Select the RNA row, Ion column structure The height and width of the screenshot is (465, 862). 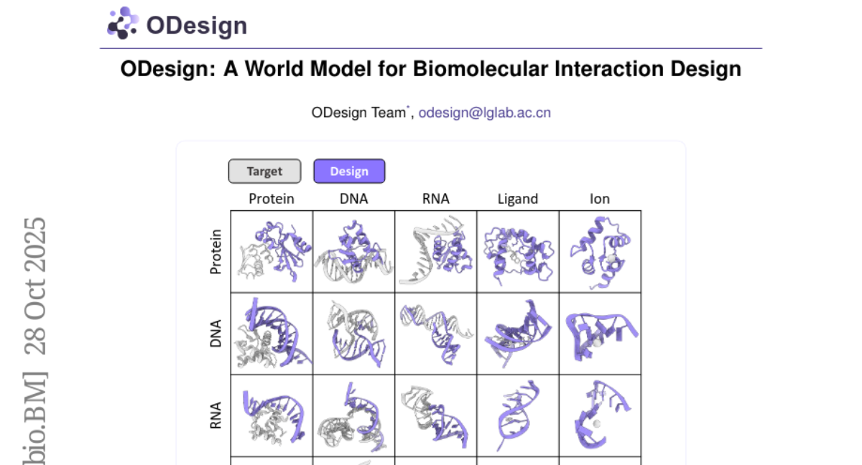tap(599, 415)
